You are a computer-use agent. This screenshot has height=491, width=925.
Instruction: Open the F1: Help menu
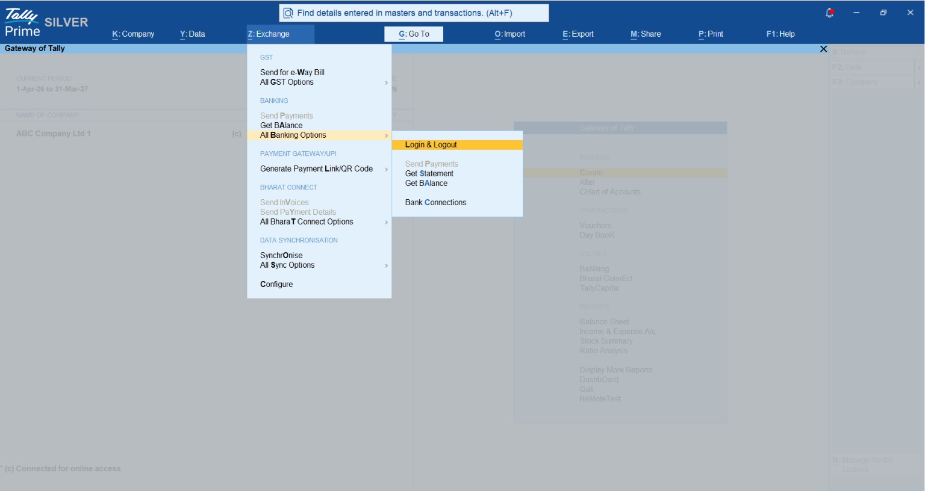coord(780,34)
